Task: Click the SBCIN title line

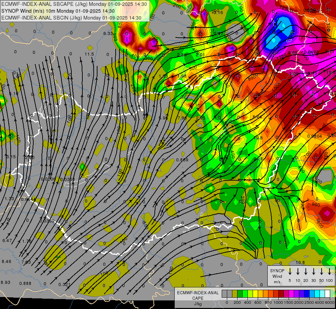Action: [x=71, y=18]
